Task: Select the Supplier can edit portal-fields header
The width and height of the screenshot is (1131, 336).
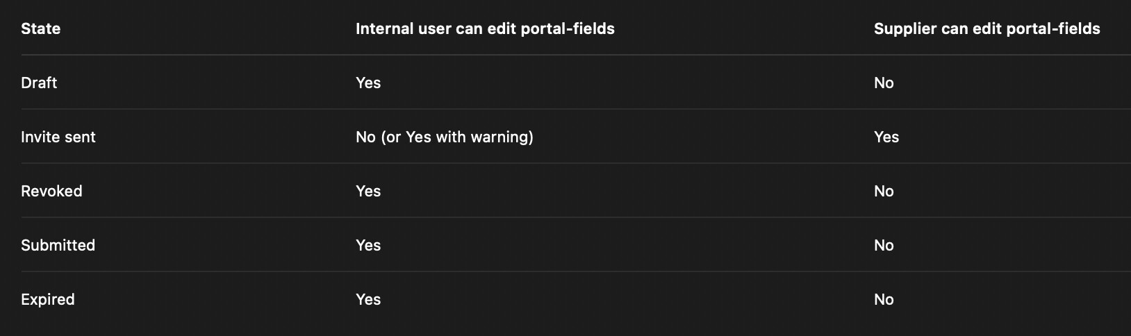Action: pyautogui.click(x=986, y=28)
